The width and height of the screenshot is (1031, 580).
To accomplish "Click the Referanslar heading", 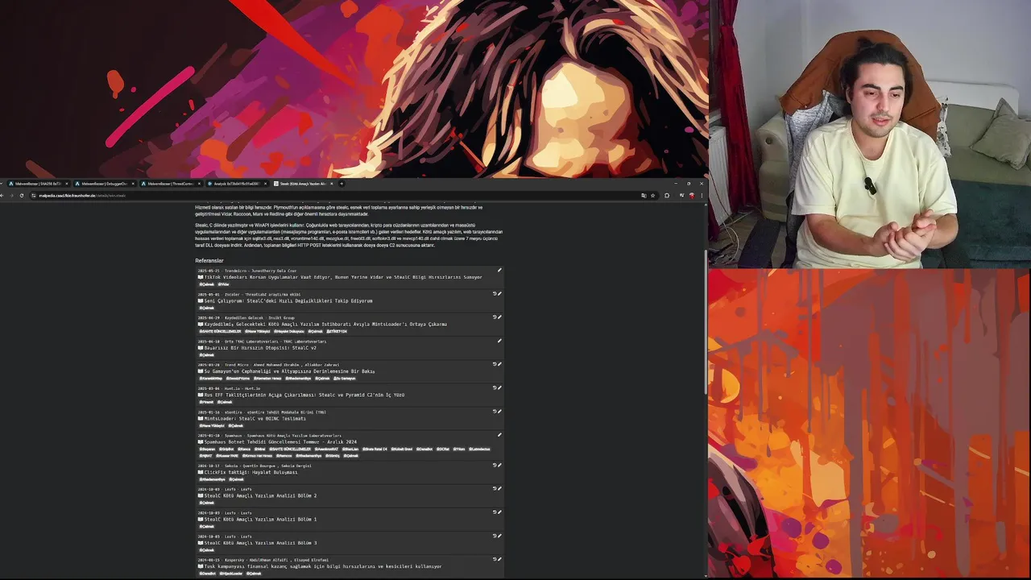I will (x=209, y=260).
